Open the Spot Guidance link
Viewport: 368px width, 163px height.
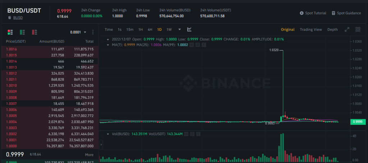click(x=349, y=13)
